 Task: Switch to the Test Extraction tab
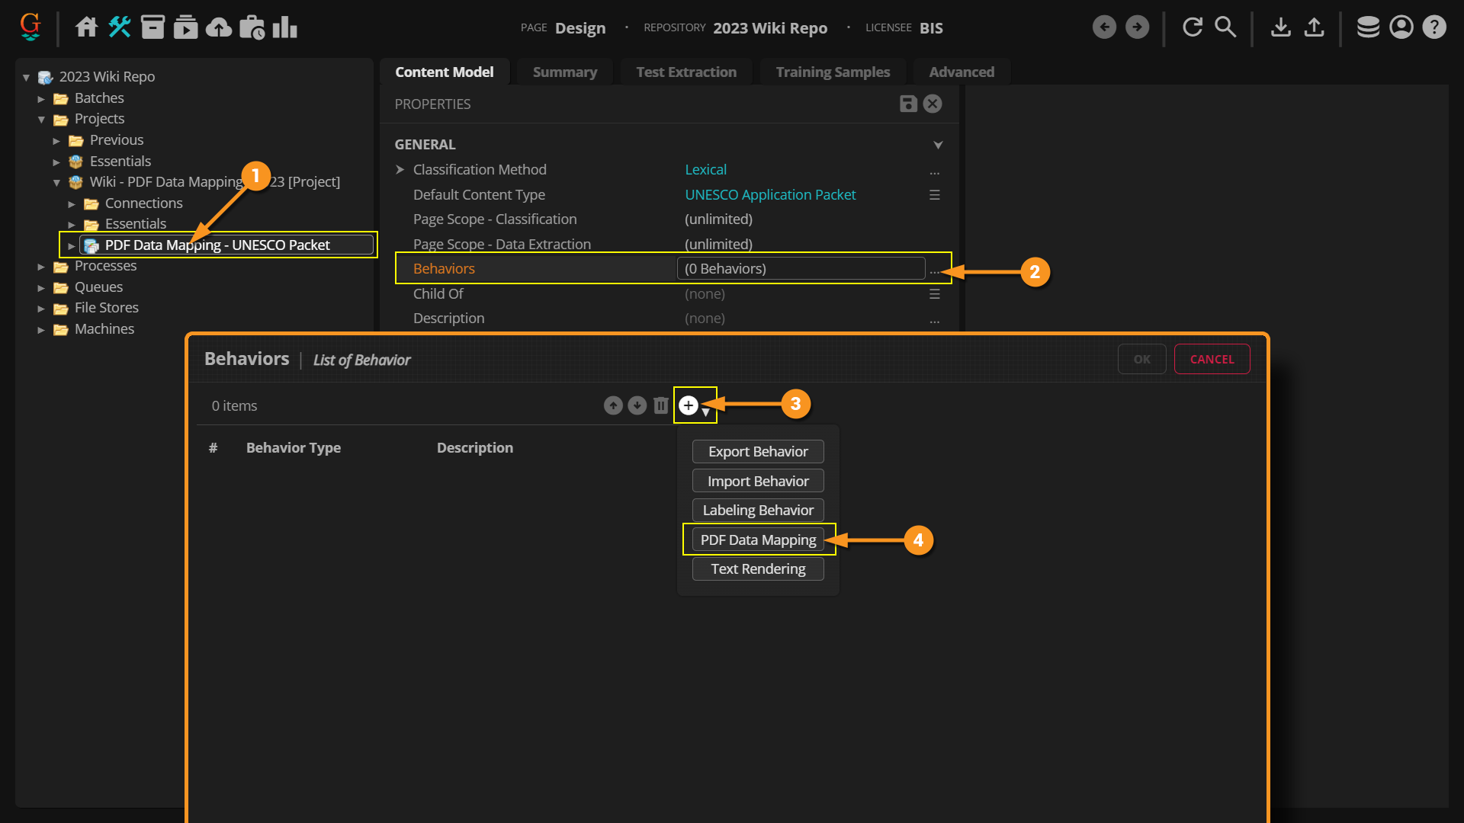(x=686, y=72)
